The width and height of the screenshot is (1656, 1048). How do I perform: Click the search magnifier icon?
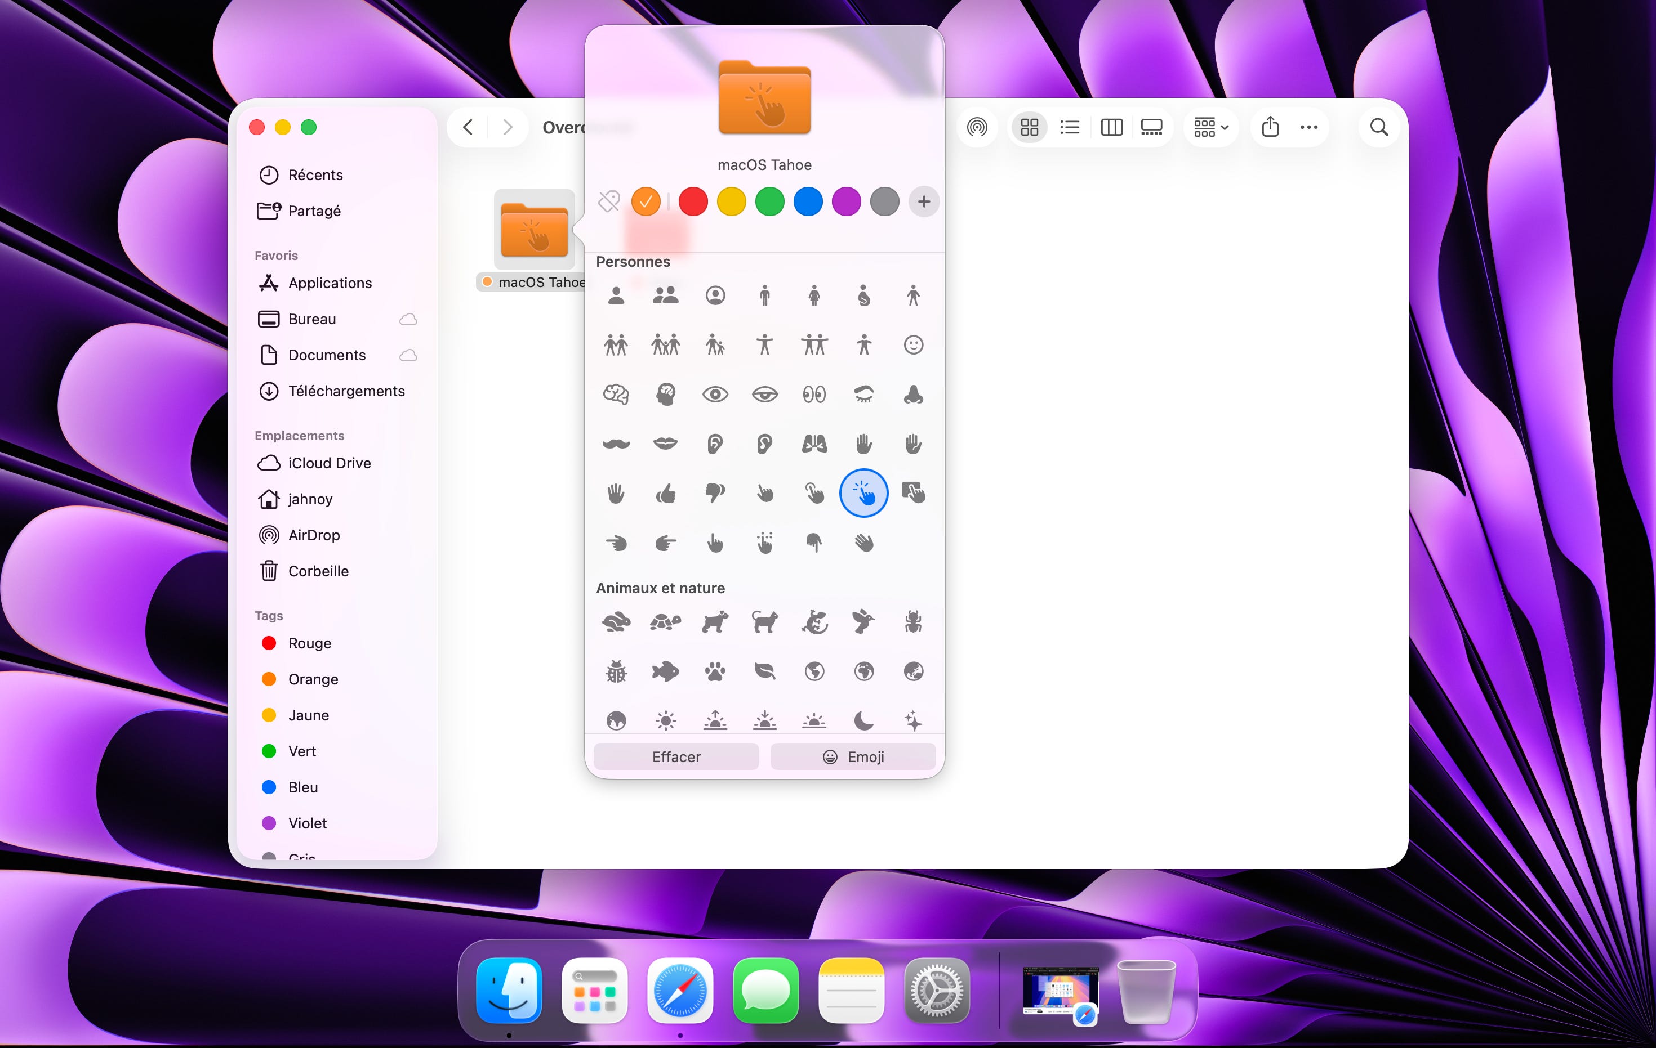(1378, 127)
